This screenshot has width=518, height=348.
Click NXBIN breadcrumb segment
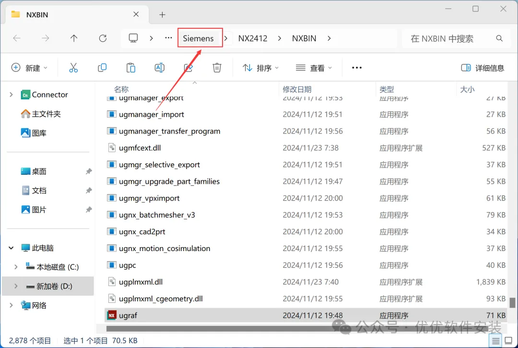point(304,38)
